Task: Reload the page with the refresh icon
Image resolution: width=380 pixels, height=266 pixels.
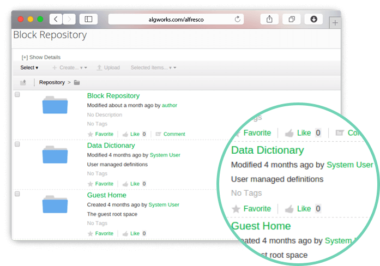Action: [x=238, y=19]
